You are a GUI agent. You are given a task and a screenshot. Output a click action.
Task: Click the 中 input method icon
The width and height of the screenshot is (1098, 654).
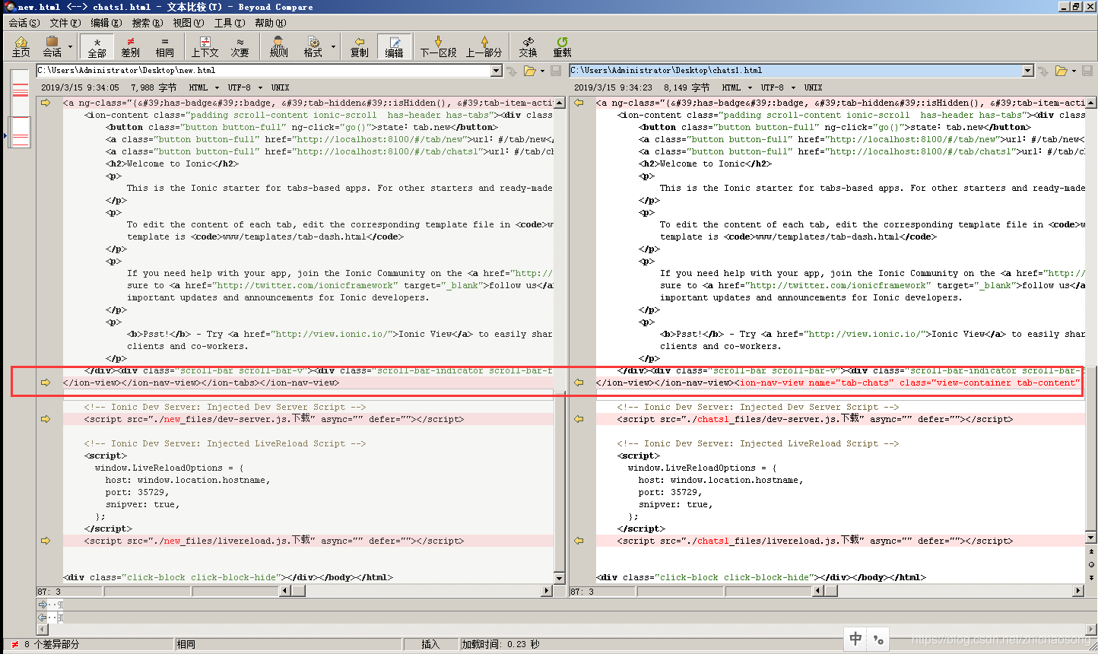tap(856, 639)
